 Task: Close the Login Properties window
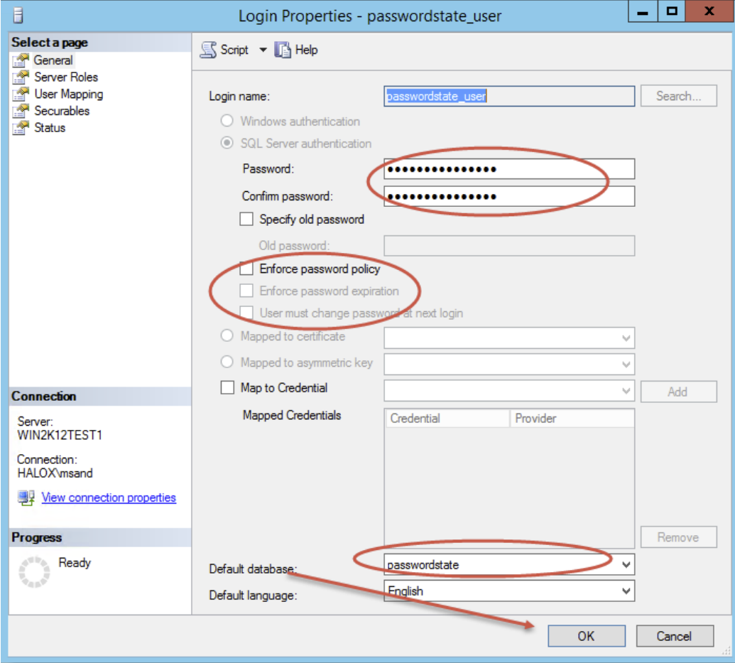pyautogui.click(x=709, y=12)
